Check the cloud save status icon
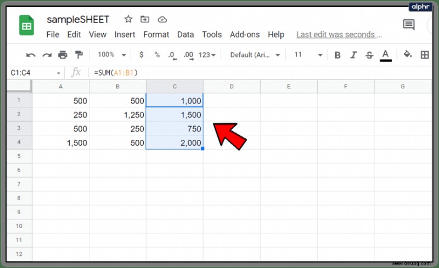Viewport: 439px width, 268px height. 162,20
